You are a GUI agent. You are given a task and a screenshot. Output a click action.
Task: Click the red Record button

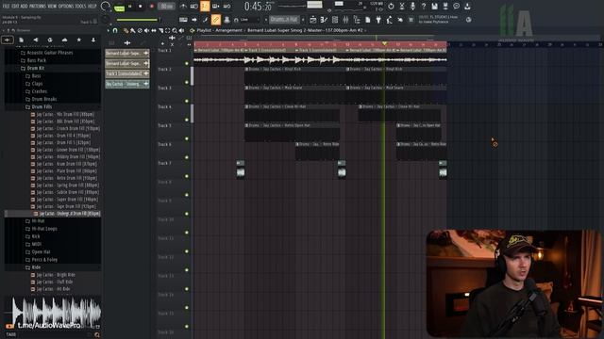tap(151, 7)
